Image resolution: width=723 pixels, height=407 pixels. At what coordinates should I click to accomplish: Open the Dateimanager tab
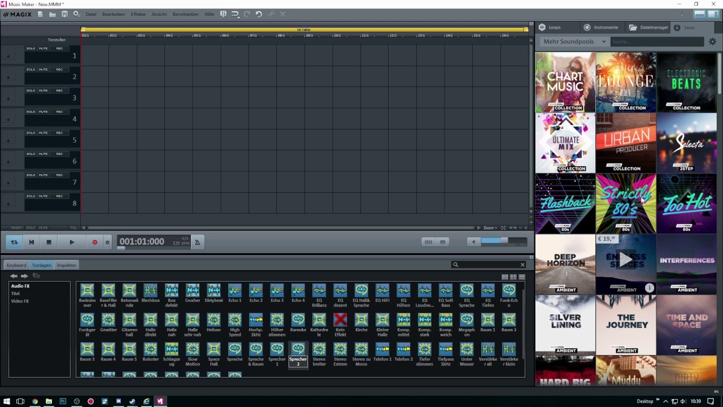pyautogui.click(x=648, y=27)
